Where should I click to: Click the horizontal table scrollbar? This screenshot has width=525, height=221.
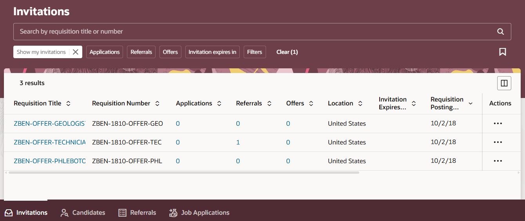point(183,172)
